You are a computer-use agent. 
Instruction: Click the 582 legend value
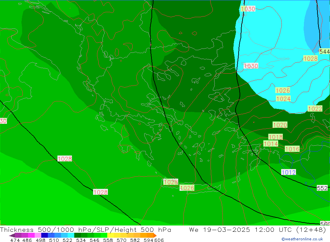pos(135,240)
